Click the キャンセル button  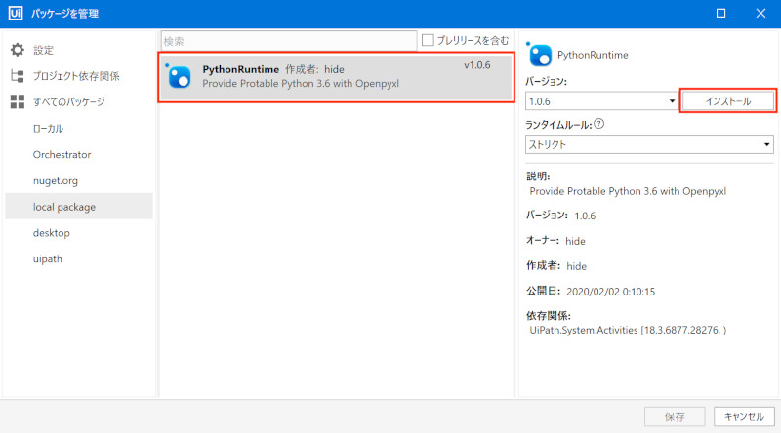point(744,416)
